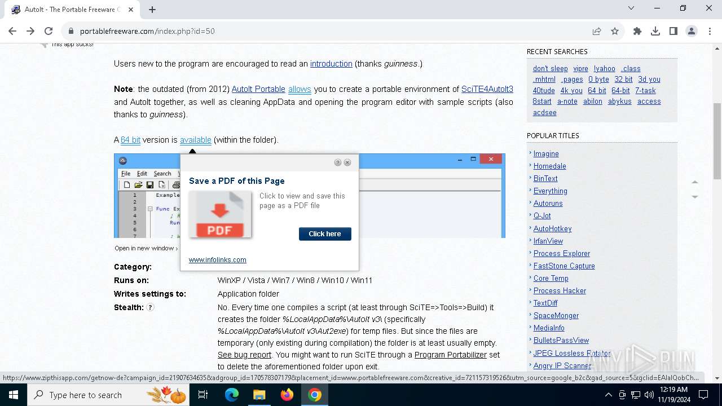Select recent search 'lyahoo'

tap(605, 69)
